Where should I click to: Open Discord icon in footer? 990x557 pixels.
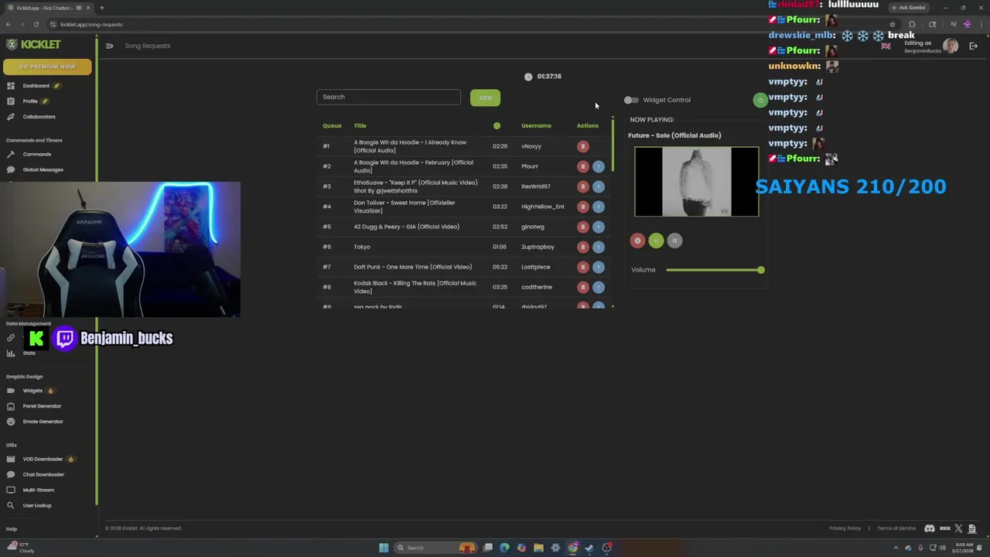(x=930, y=528)
